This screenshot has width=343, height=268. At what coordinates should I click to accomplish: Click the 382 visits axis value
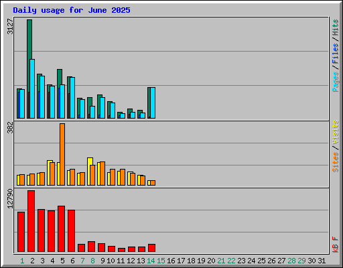click(10, 127)
